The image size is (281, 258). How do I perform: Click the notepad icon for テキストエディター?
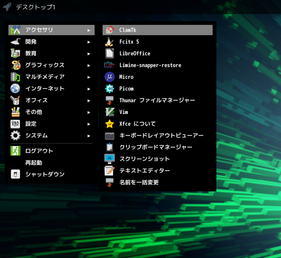[x=110, y=171]
